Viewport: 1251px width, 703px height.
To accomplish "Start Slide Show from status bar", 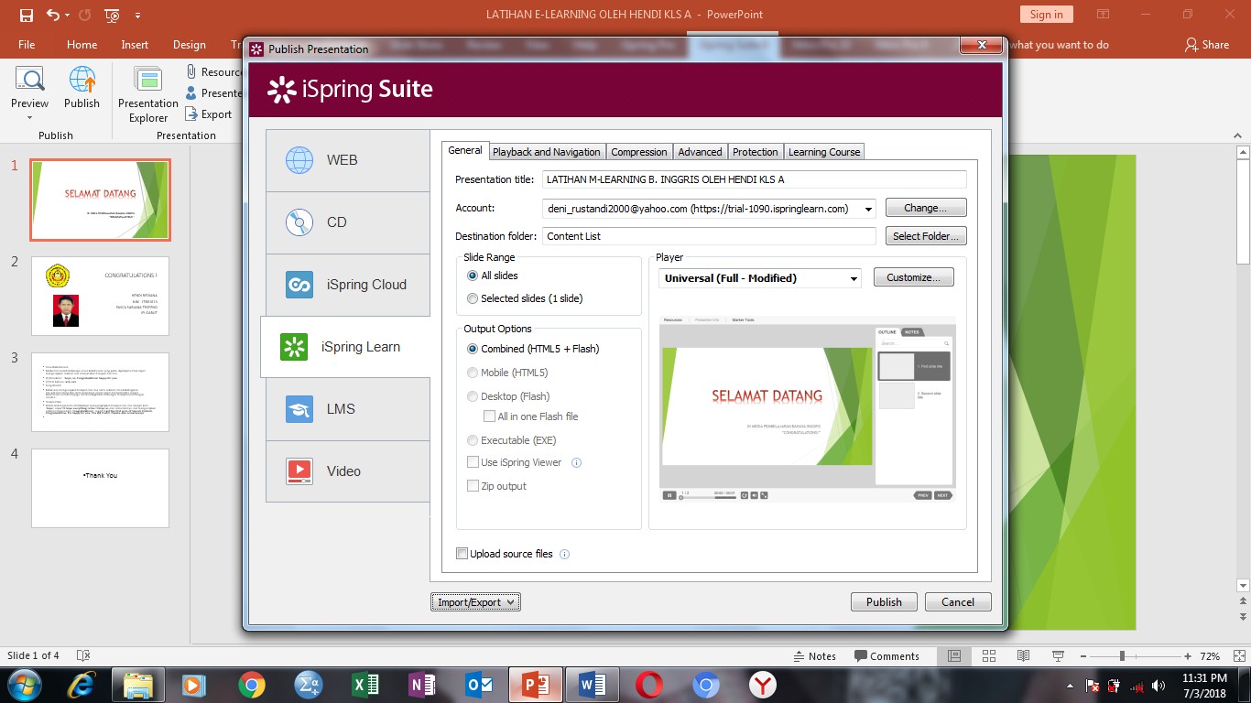I will coord(1058,655).
